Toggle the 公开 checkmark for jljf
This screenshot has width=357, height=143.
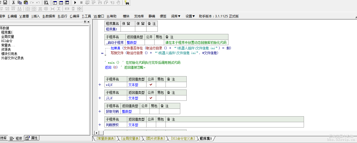[151, 98]
